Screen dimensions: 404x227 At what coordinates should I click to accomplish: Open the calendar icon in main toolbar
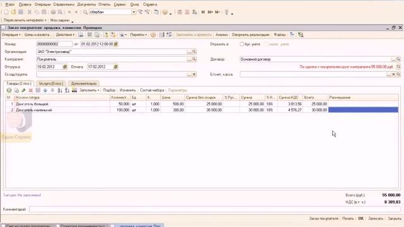click(187, 12)
